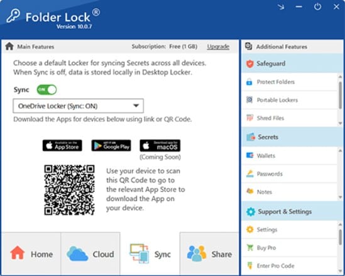Viewport: 345px width, 276px height.
Task: Open Wallets in Secrets
Action: (x=290, y=156)
